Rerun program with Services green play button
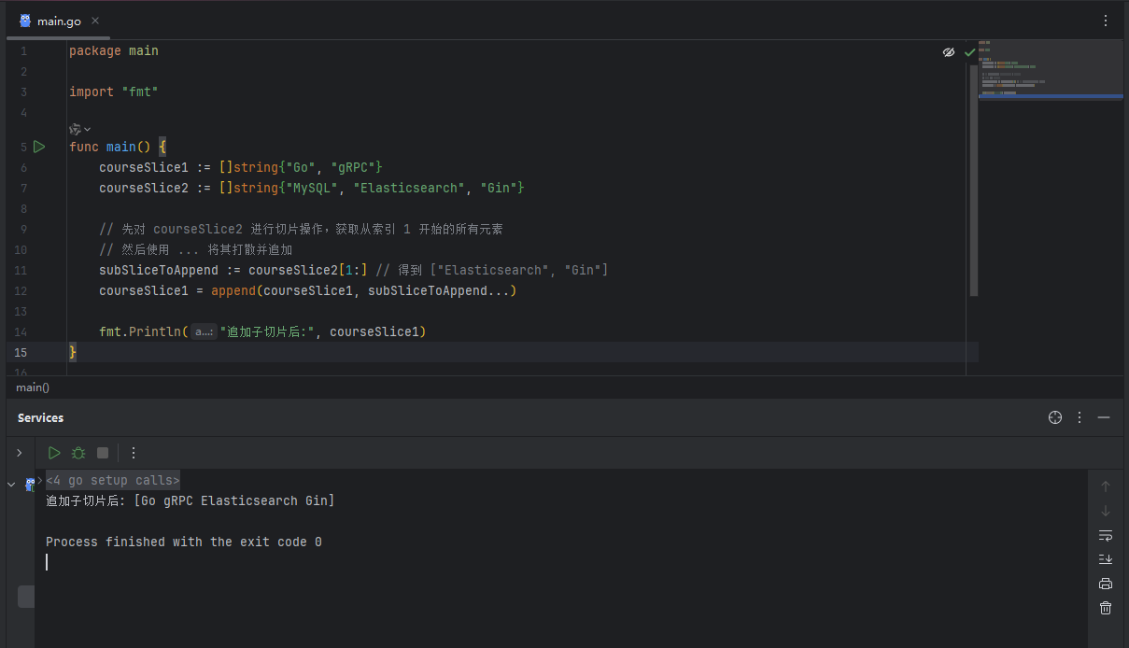The image size is (1129, 648). 54,453
